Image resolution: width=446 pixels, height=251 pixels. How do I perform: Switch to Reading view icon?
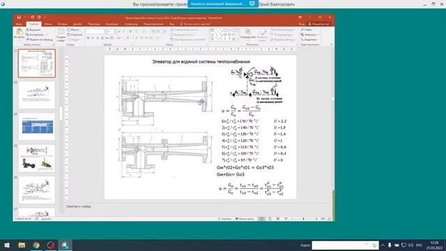tap(278, 219)
